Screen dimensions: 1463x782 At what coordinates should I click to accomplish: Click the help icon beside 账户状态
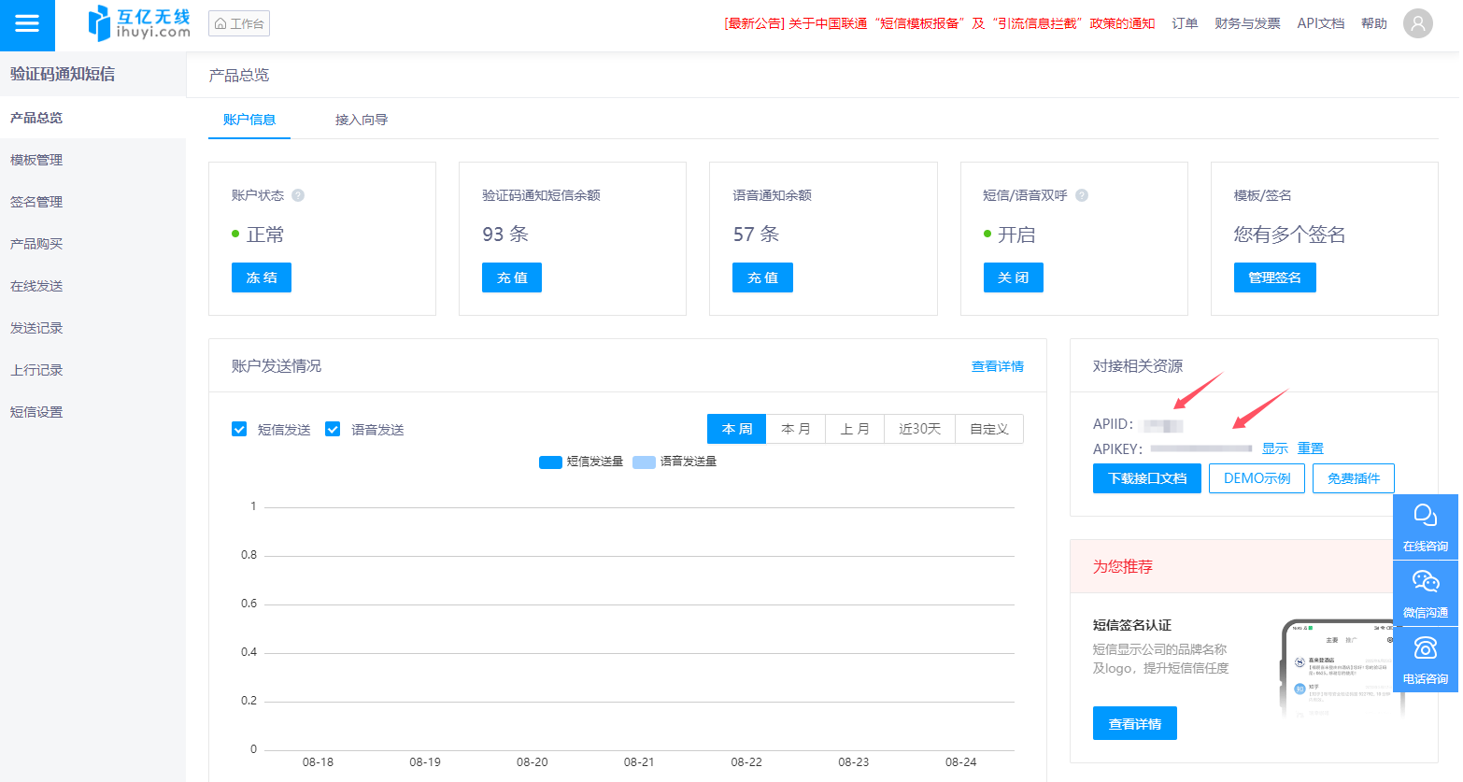[x=298, y=195]
